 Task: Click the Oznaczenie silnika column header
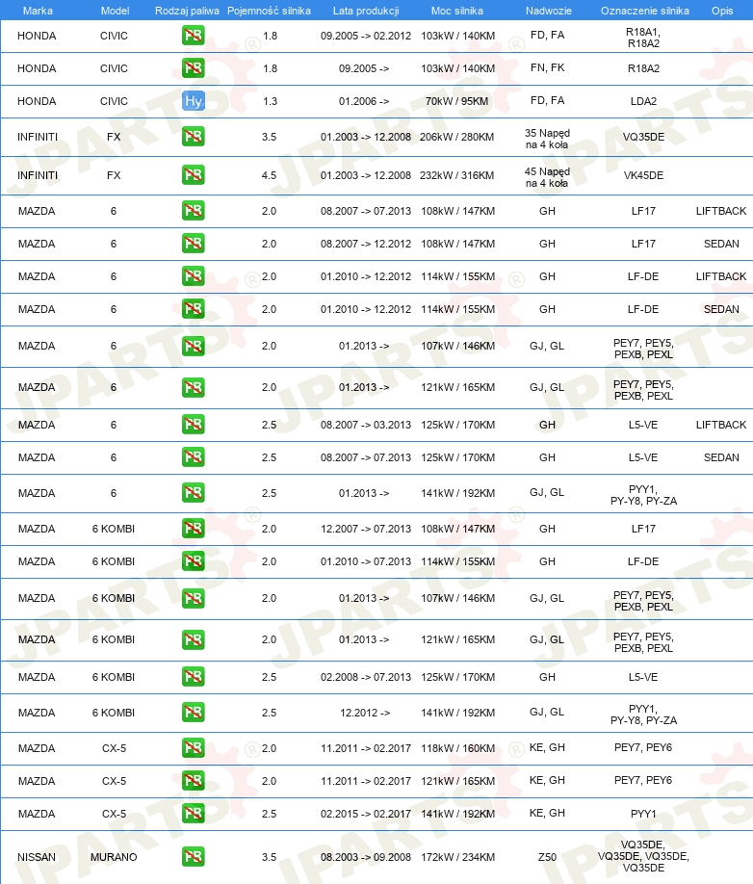click(645, 11)
